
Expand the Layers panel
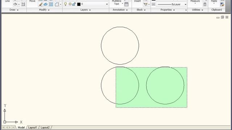[86, 10]
